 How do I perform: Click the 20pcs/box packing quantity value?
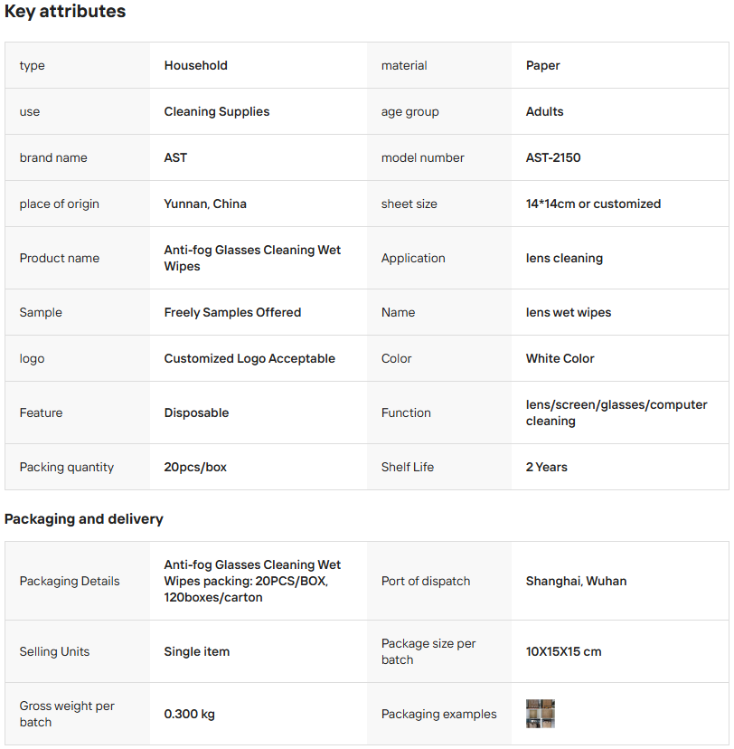[195, 467]
